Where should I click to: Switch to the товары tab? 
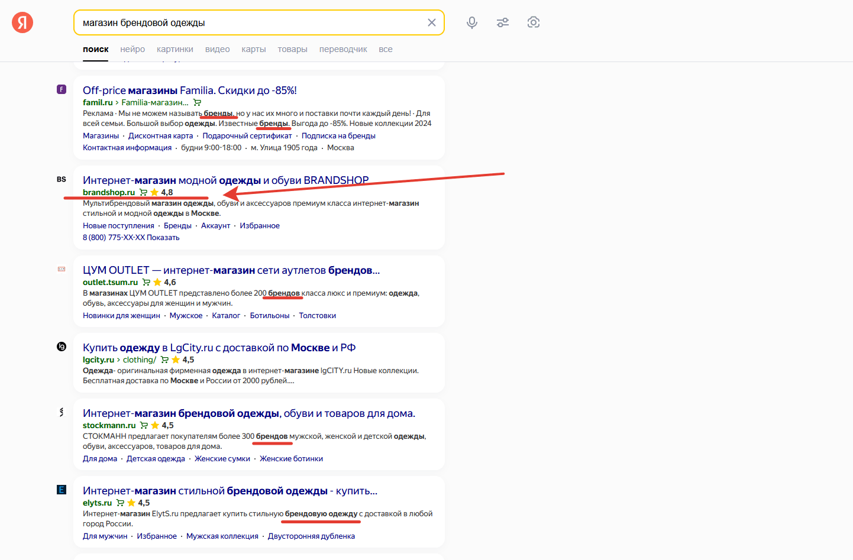[x=292, y=49]
